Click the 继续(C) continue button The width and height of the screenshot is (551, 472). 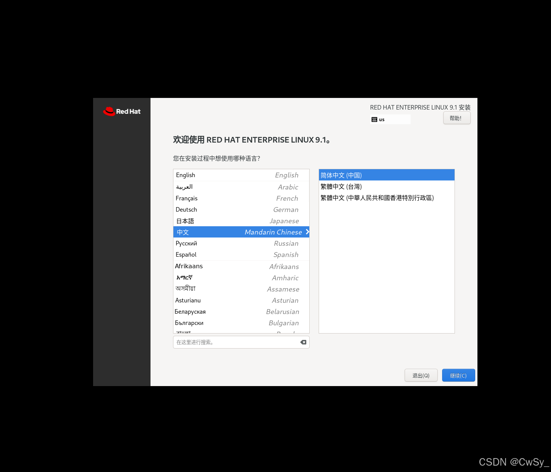point(459,375)
